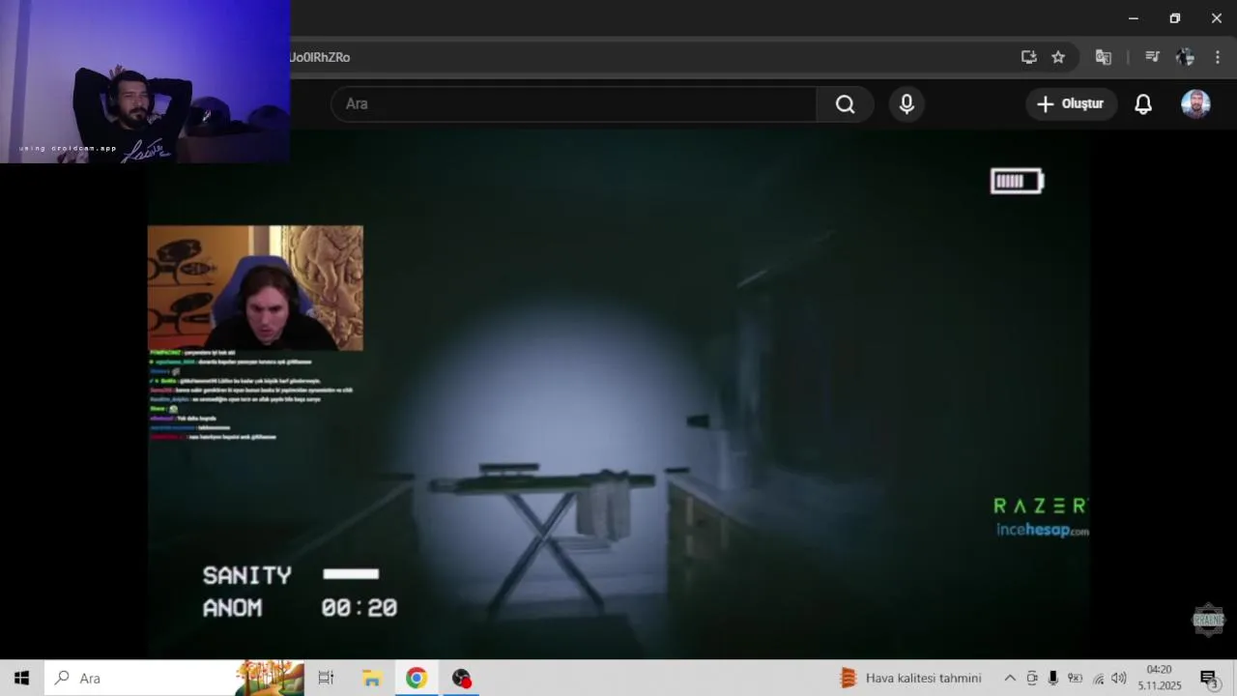Viewport: 1237px width, 696px height.
Task: Click the Razer incehesap.com logo in video
Action: (1041, 517)
